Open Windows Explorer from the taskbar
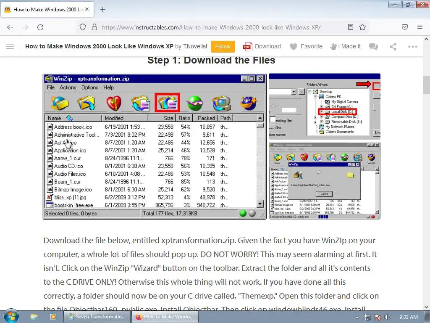 point(34,317)
